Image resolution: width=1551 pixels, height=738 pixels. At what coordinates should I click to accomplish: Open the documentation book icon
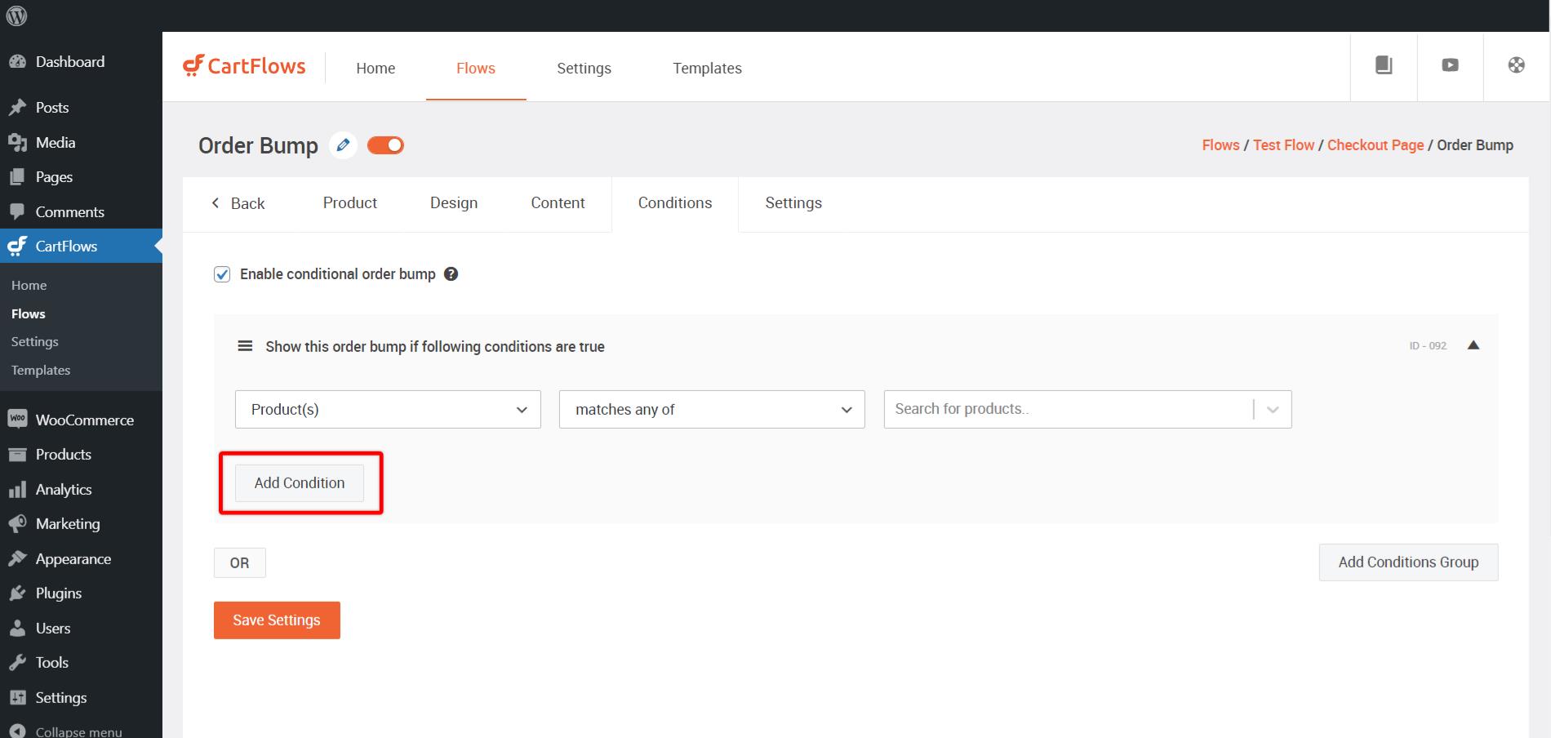click(1384, 65)
